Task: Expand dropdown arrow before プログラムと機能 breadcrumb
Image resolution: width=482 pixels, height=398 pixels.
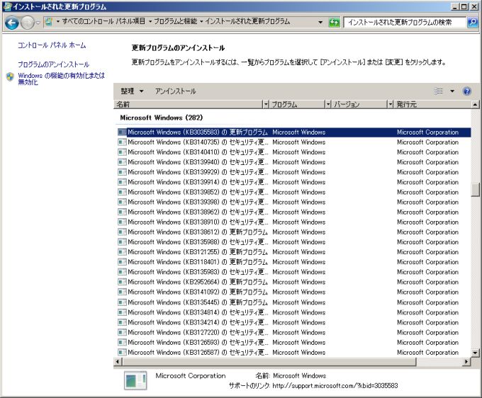Action: click(x=150, y=21)
